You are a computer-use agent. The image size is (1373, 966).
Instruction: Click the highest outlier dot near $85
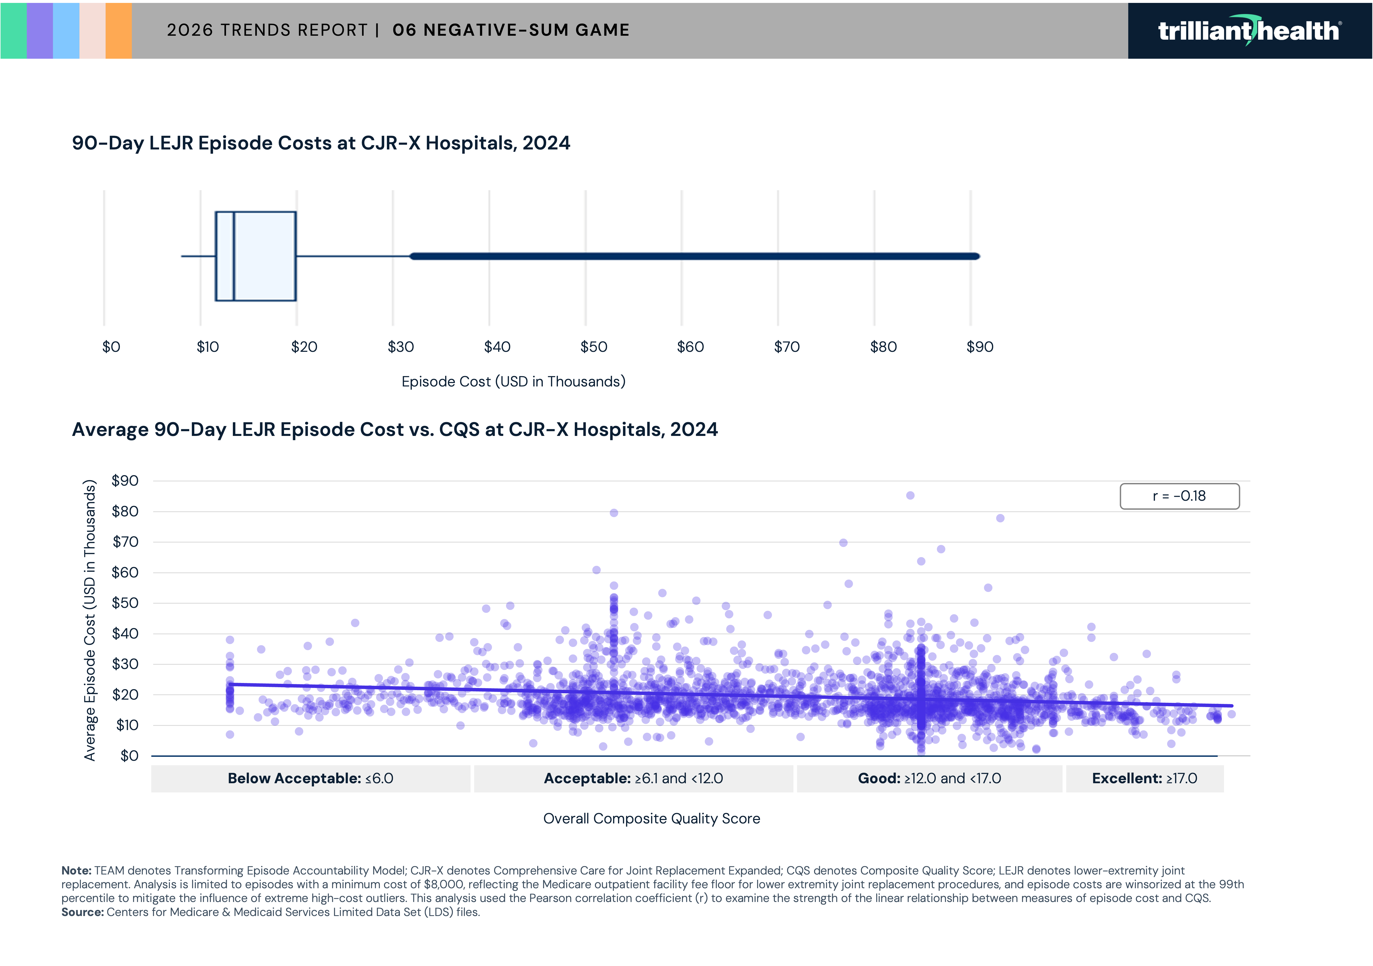pyautogui.click(x=910, y=495)
